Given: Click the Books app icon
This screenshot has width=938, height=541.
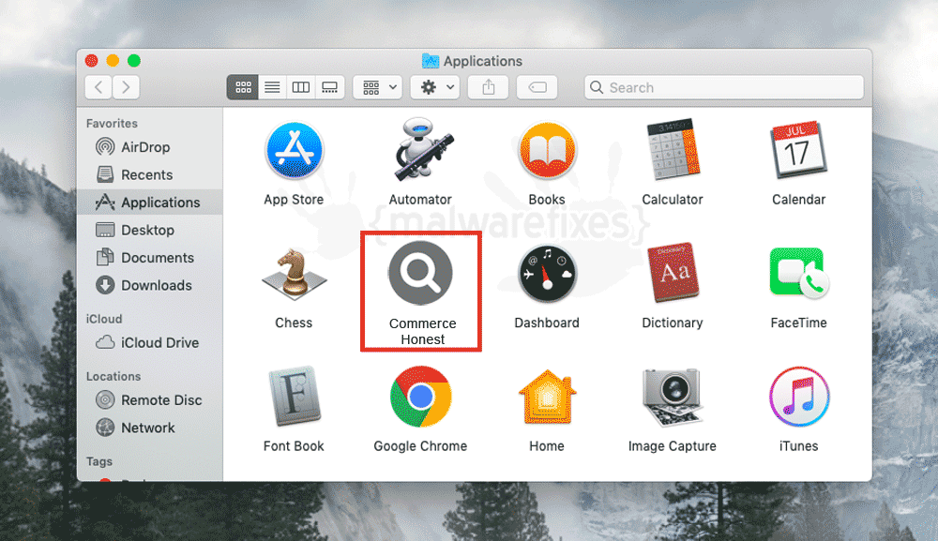Looking at the screenshot, I should (x=547, y=151).
